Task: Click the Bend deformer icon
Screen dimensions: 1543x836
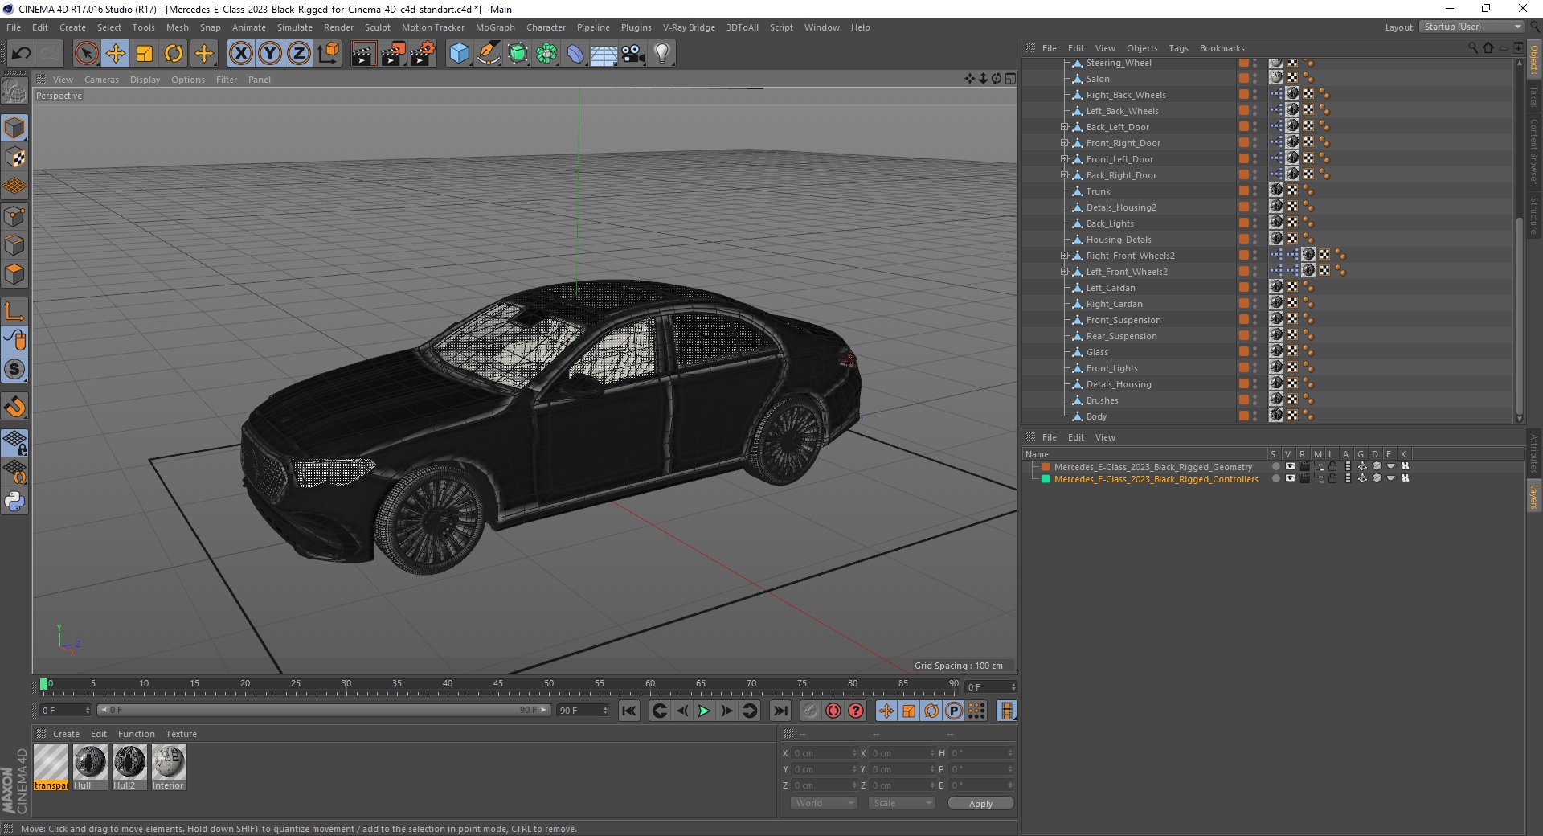Action: (575, 54)
